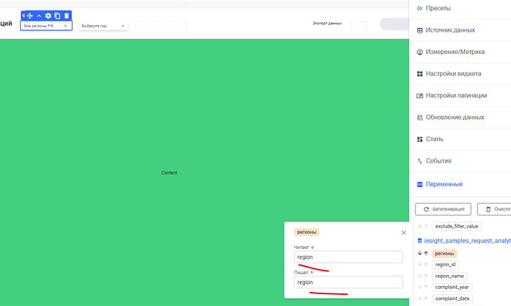Click the Читает input field
511x306 pixels.
click(348, 257)
